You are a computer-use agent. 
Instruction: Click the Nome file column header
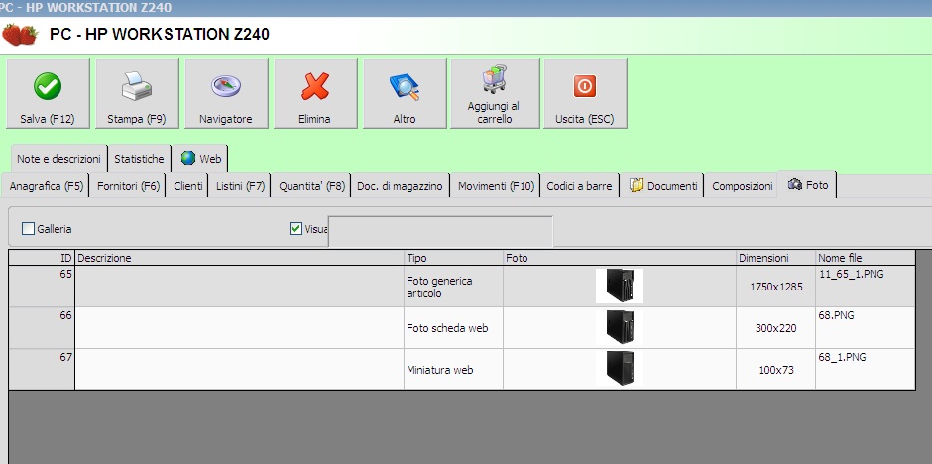865,258
